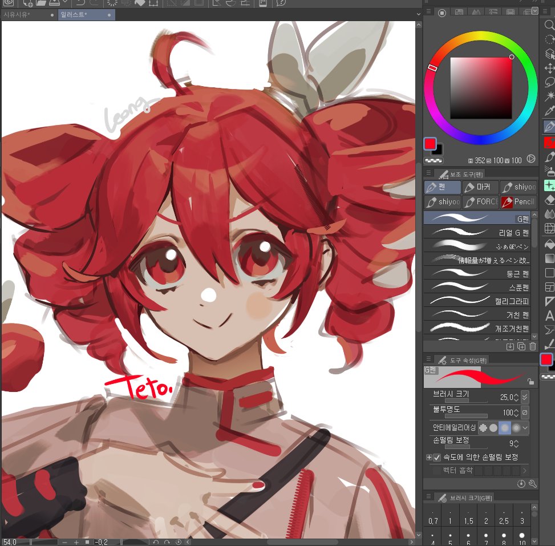Select medium anti-aliasing option (highlighted)
This screenshot has width=555, height=546.
(x=504, y=428)
